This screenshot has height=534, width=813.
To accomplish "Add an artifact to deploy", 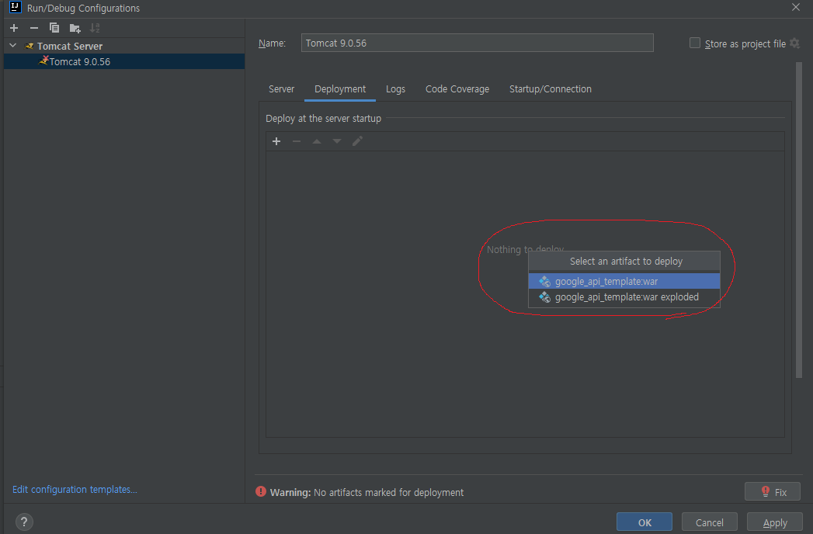I will [x=276, y=141].
